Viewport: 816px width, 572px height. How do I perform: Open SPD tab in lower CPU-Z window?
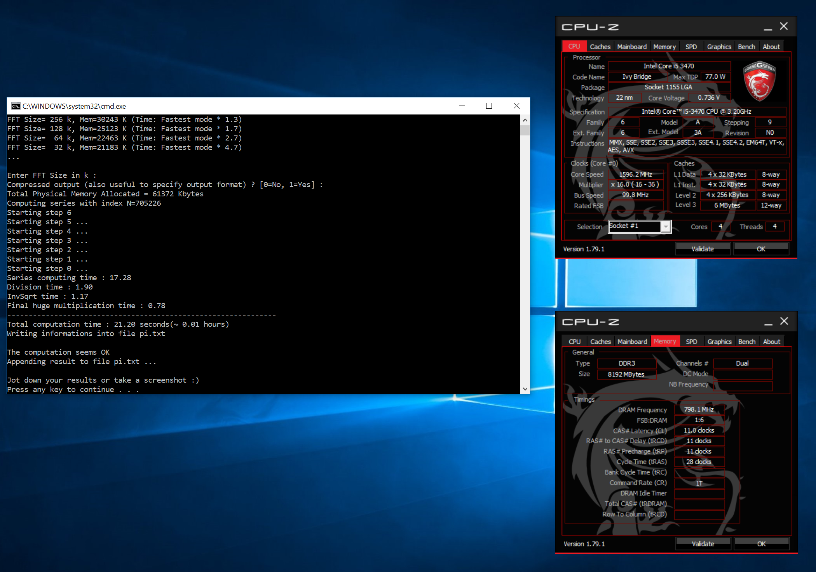click(x=691, y=341)
